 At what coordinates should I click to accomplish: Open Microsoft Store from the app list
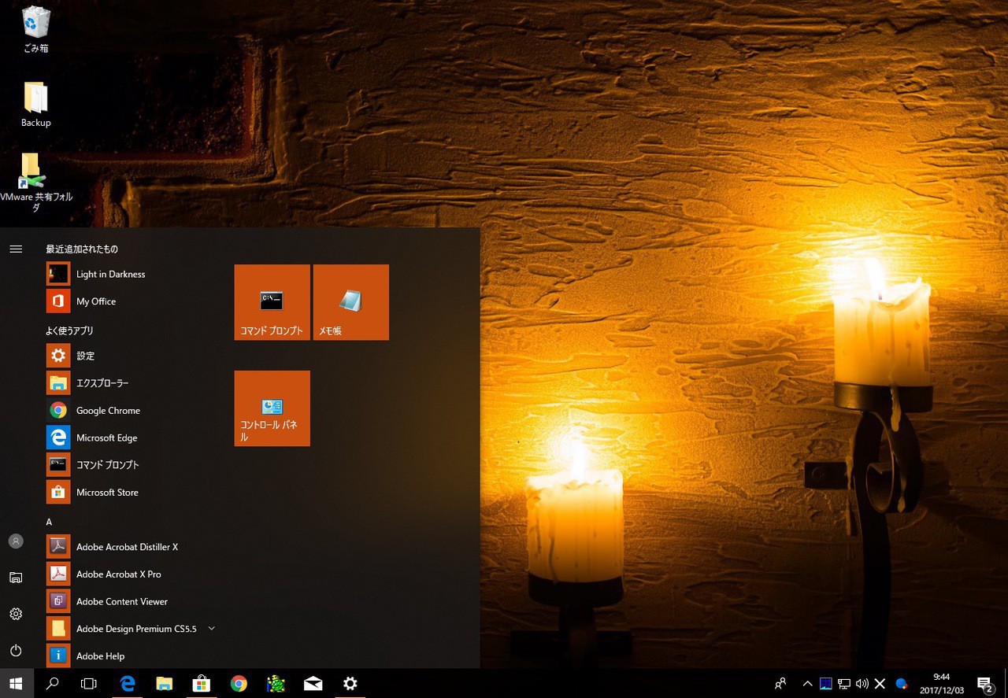(106, 492)
